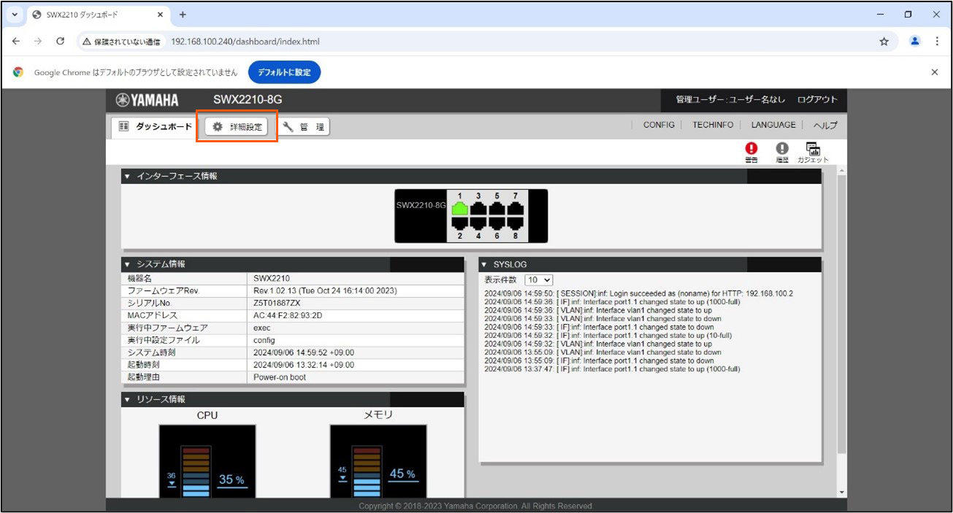
Task: Open the TECHINFO link
Action: pyautogui.click(x=712, y=126)
